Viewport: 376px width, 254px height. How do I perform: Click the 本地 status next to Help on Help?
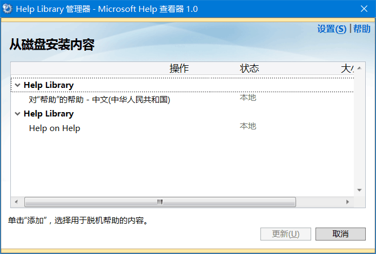(248, 126)
